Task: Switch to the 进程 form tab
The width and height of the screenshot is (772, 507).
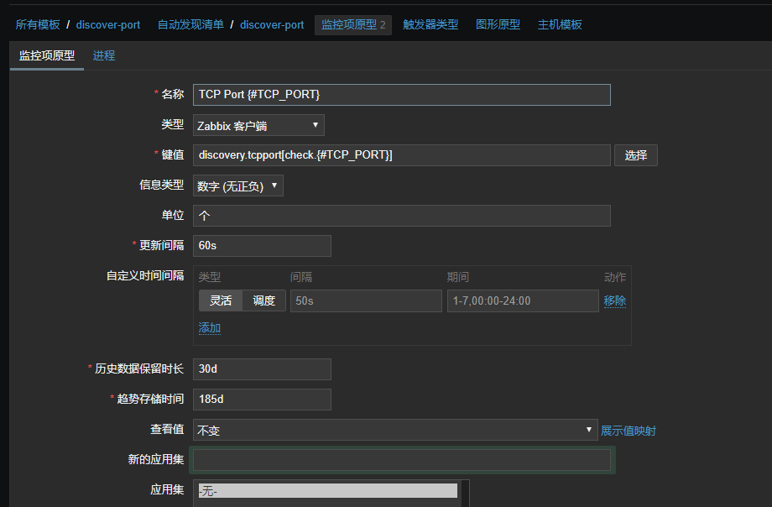Action: 104,55
